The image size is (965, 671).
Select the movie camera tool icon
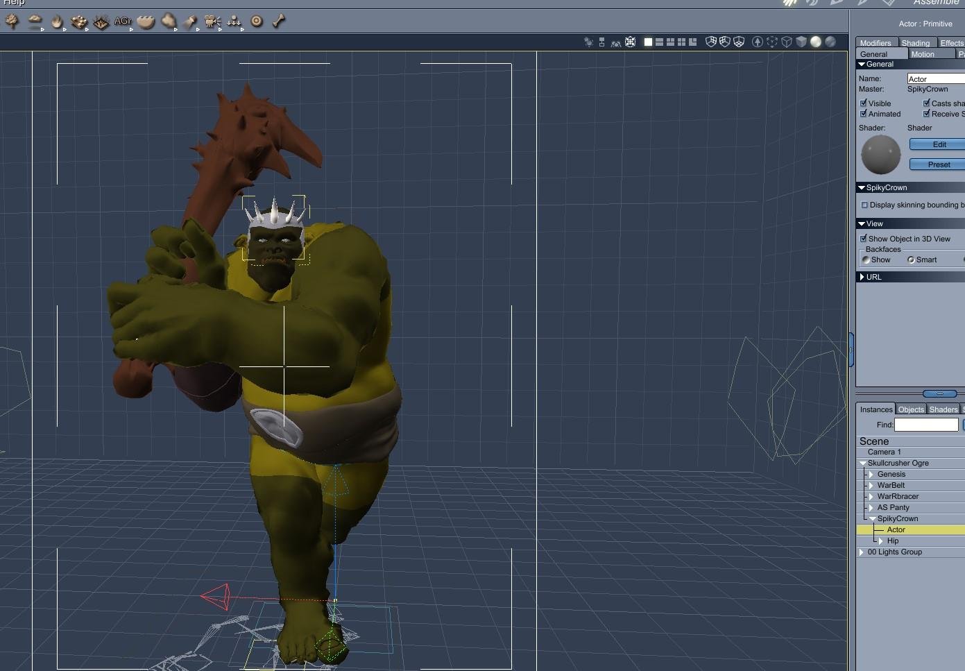(212, 22)
